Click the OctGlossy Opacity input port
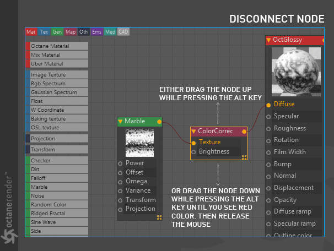Image resolution: width=334 pixels, height=251 pixels. pyautogui.click(x=268, y=200)
